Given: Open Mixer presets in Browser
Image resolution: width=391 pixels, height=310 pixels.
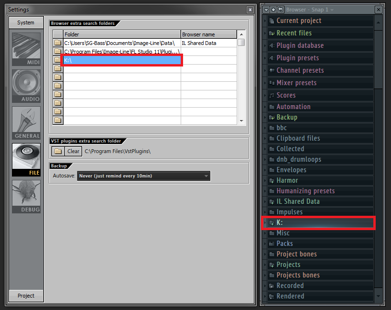Looking at the screenshot, I should pos(320,83).
